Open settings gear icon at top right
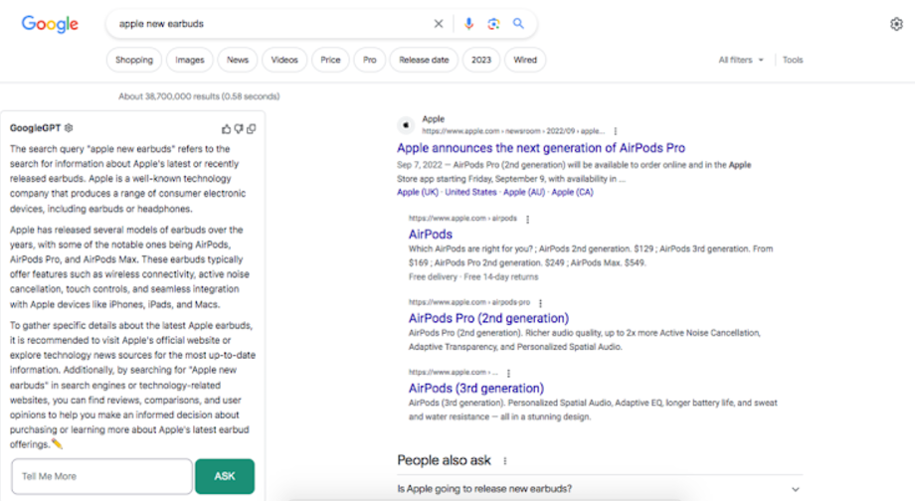Viewport: 915px width, 501px height. [x=896, y=24]
